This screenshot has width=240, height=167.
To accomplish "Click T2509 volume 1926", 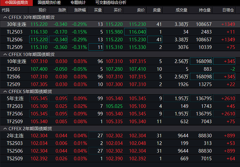I will pyautogui.click(x=183, y=84).
